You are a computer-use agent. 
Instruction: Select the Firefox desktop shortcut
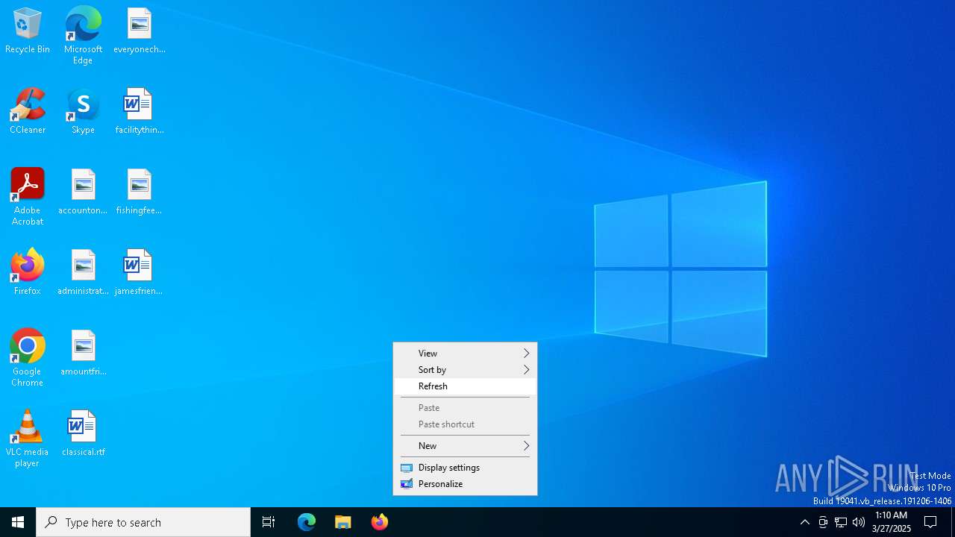coord(28,273)
